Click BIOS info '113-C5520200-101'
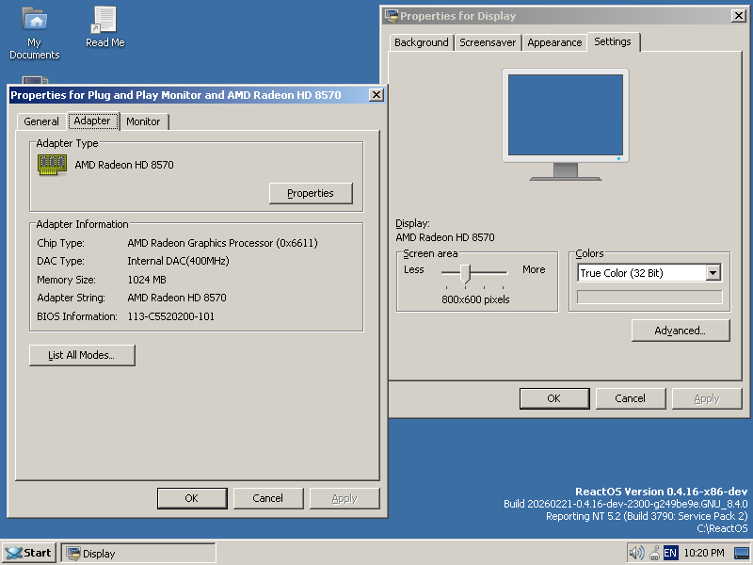This screenshot has height=565, width=753. (171, 316)
